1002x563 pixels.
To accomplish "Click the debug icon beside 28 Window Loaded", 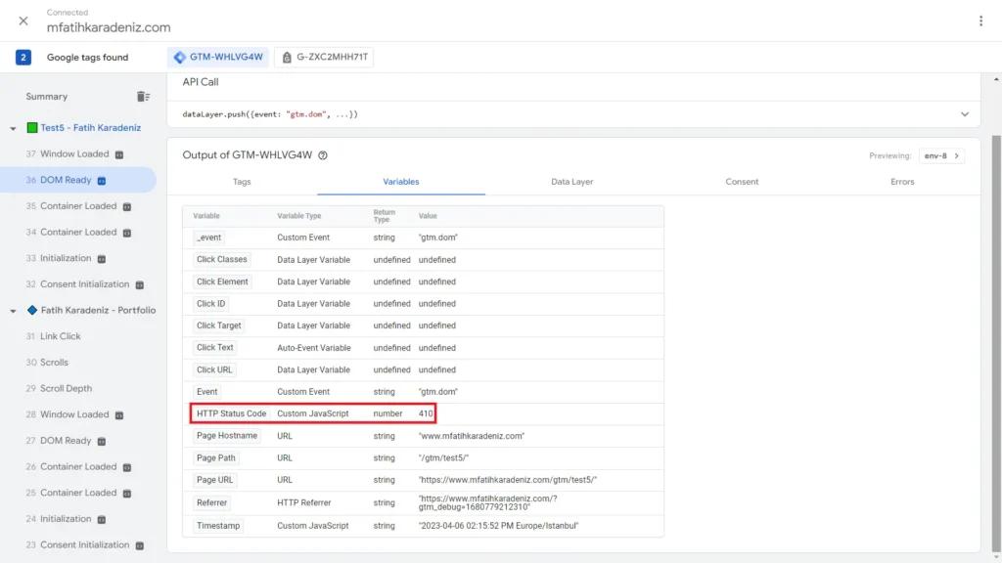I will tap(120, 414).
